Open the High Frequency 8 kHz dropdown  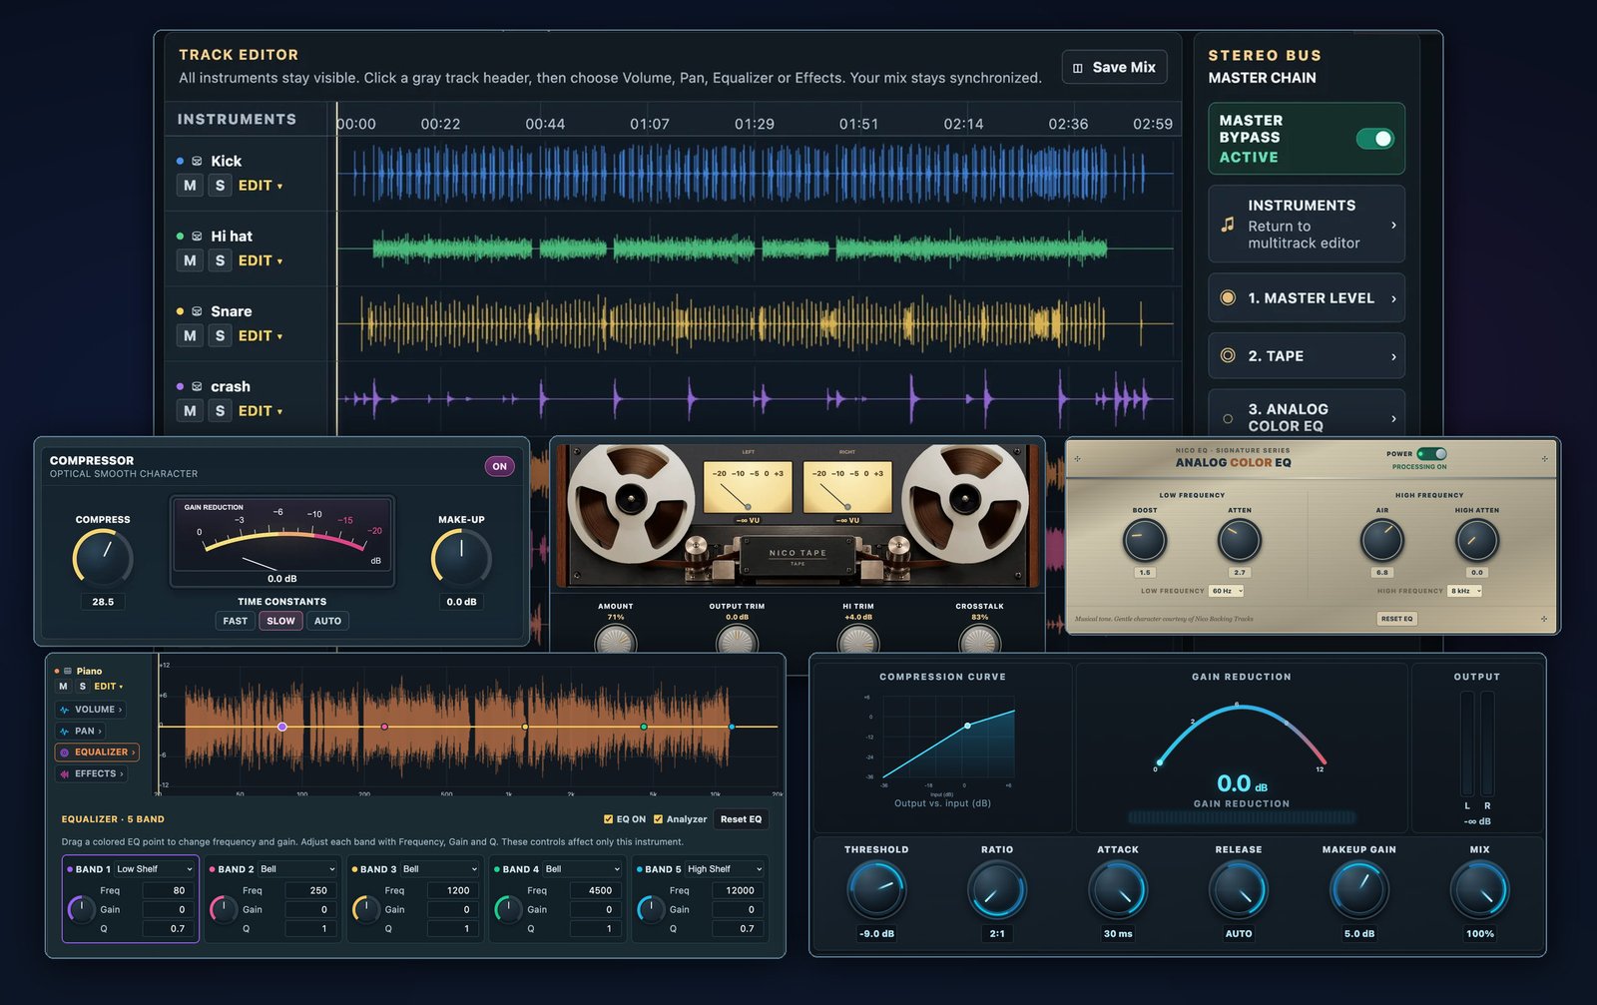(x=1464, y=591)
